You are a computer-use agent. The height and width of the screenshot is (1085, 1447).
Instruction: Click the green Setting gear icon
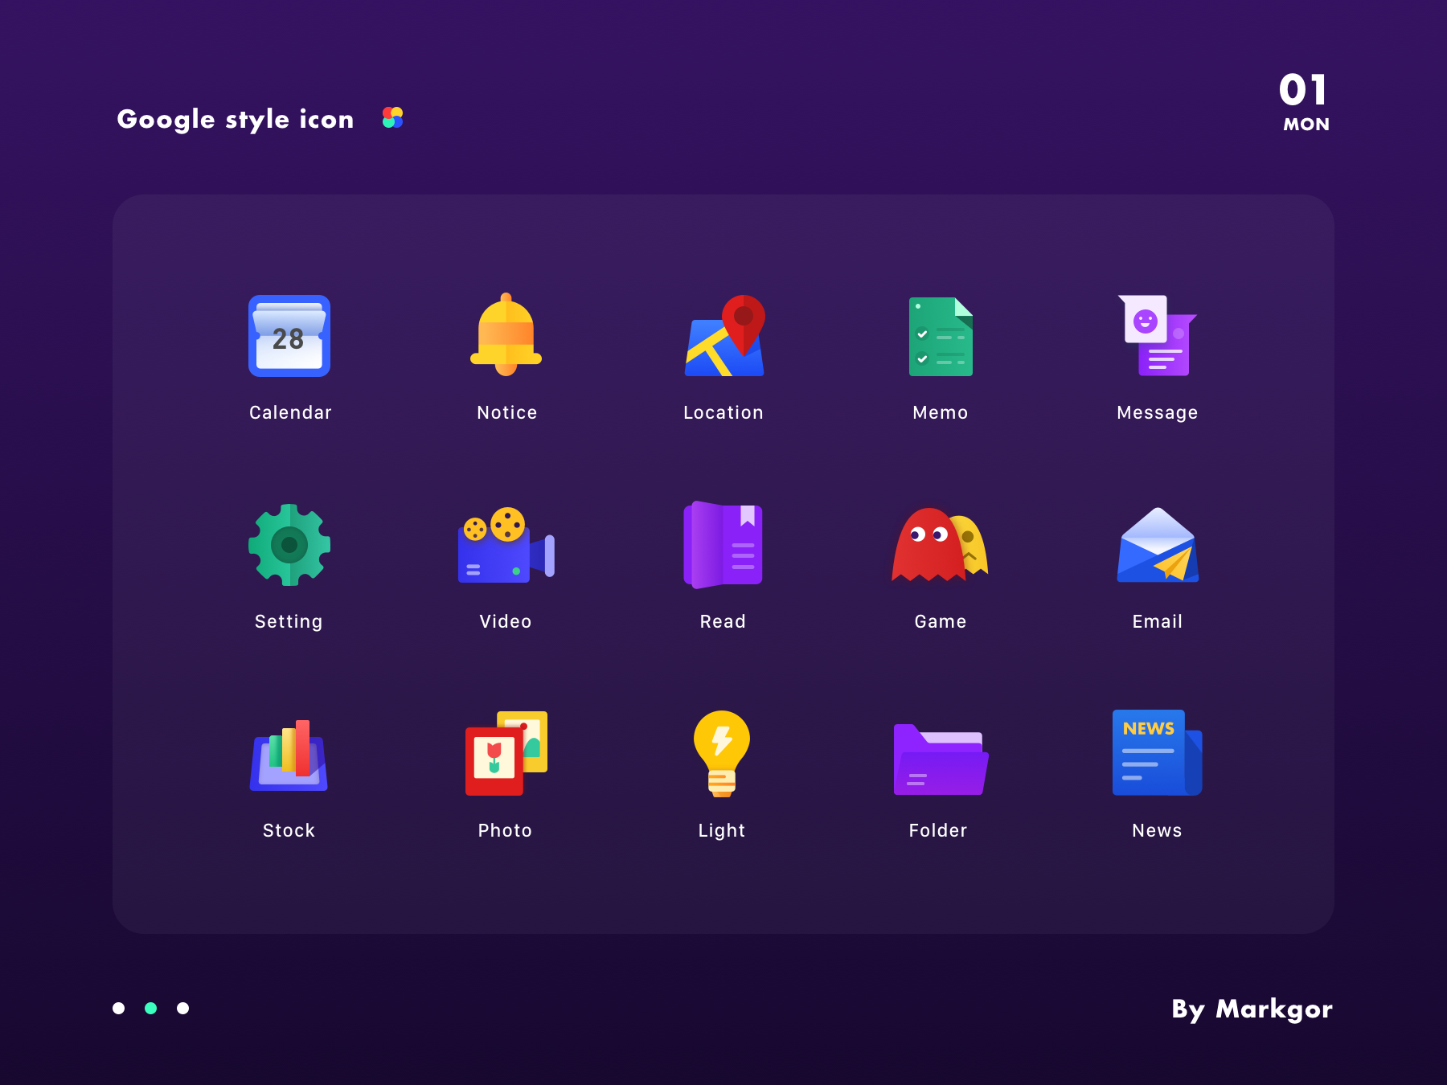(x=289, y=545)
